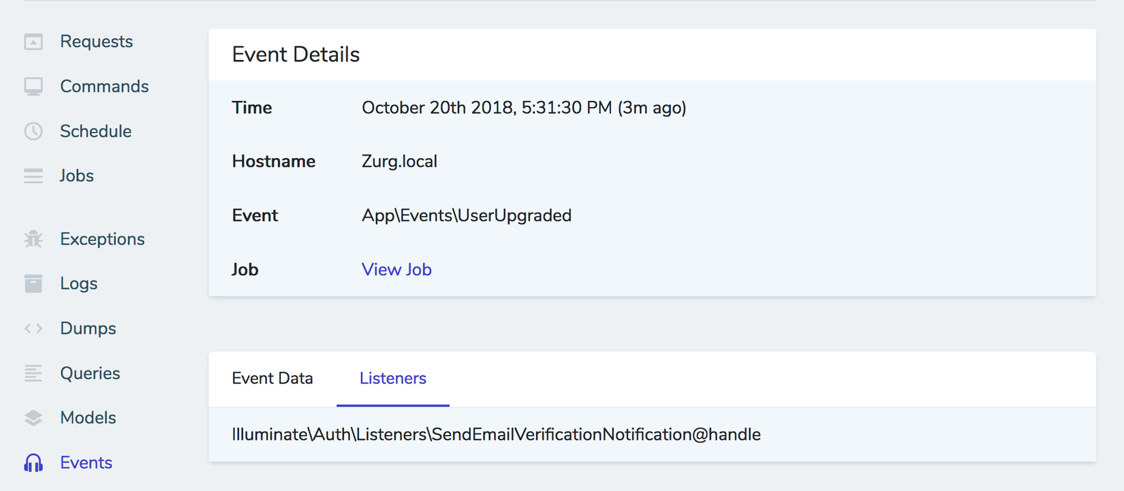1124x491 pixels.
Task: Click the Events headphones icon
Action: (x=33, y=463)
